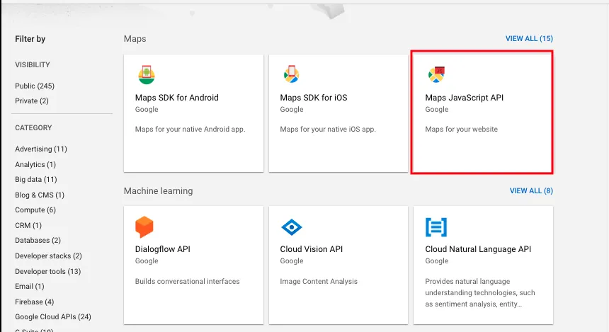Click the orange Dialogflow API icon

tap(144, 227)
